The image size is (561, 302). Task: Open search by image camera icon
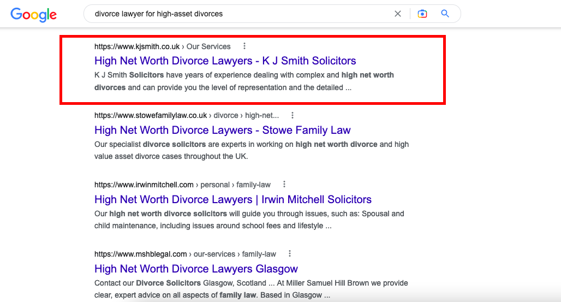pyautogui.click(x=422, y=14)
